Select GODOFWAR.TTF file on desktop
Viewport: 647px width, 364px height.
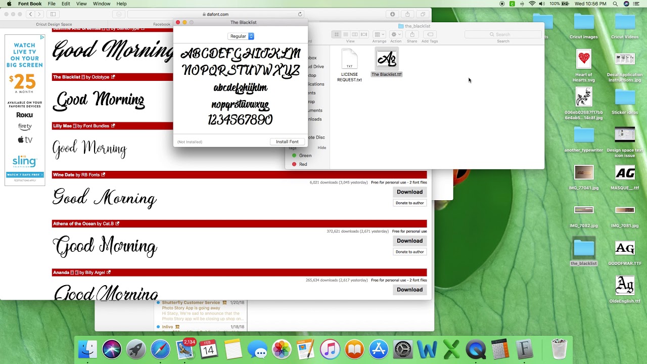click(x=625, y=253)
